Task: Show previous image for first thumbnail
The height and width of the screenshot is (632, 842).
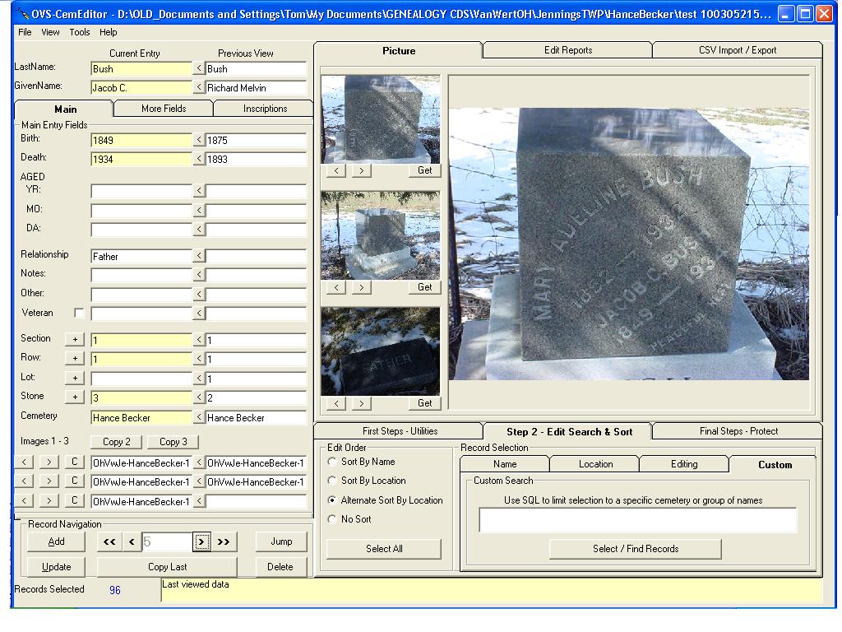Action: click(336, 171)
